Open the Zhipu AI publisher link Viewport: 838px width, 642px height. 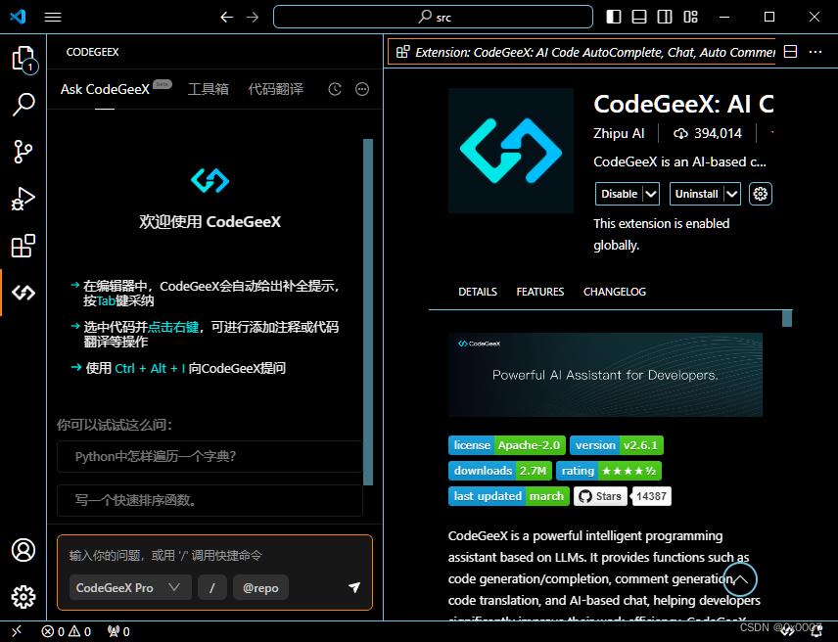tap(619, 133)
